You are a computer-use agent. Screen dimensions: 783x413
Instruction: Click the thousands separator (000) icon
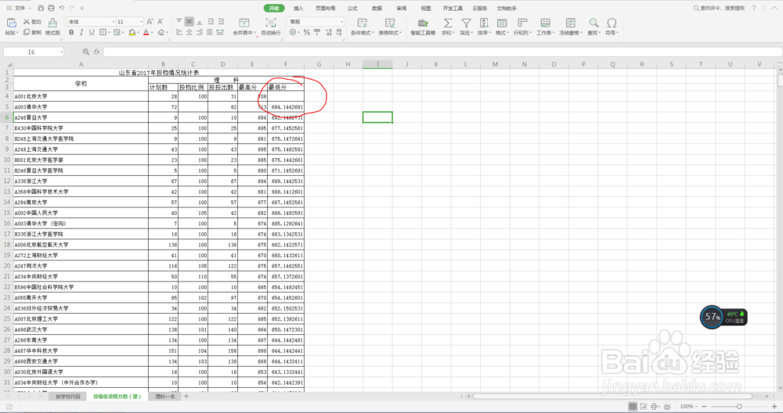[x=317, y=32]
